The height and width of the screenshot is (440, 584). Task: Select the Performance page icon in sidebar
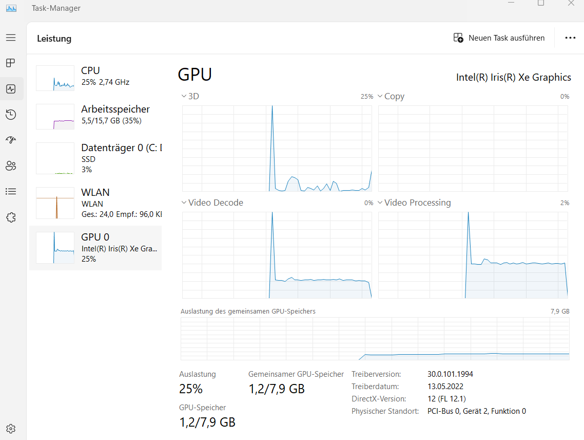pos(11,89)
